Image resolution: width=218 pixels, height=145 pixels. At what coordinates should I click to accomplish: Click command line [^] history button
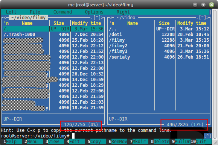(x=207, y=136)
